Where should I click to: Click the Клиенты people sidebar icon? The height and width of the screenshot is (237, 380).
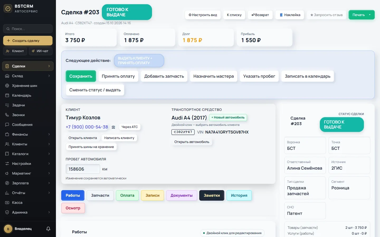coord(7,144)
